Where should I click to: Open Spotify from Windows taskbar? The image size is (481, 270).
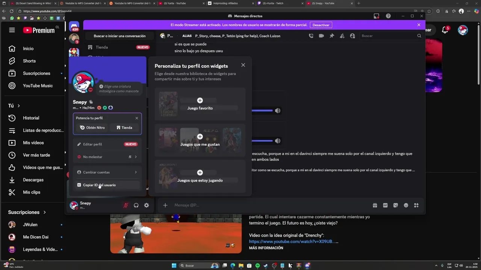[257, 265]
